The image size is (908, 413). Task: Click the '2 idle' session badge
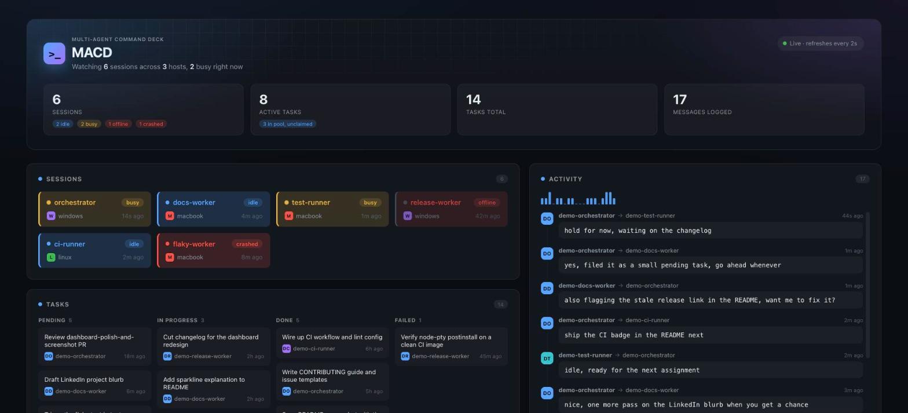pyautogui.click(x=63, y=124)
